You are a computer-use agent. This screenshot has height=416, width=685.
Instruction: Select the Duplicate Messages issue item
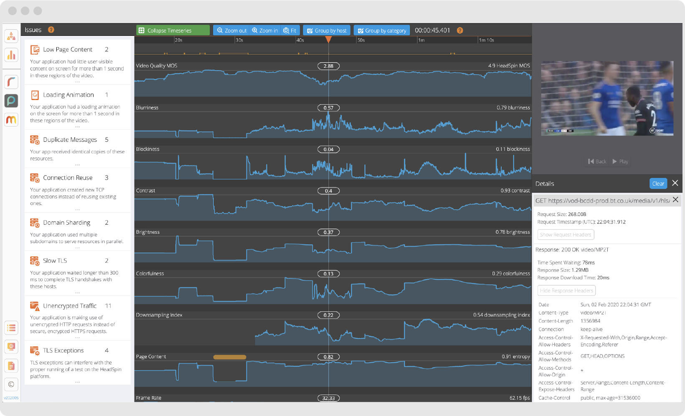[78, 148]
